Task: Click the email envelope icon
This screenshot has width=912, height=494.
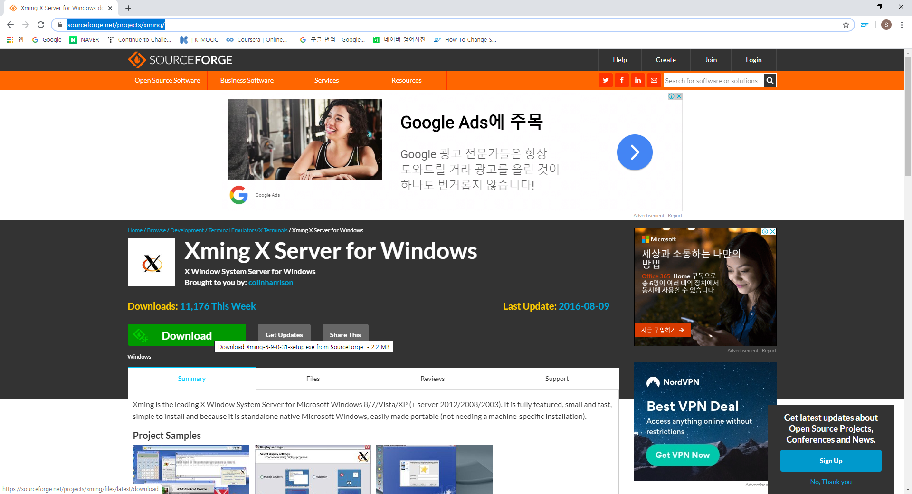Action: [654, 80]
